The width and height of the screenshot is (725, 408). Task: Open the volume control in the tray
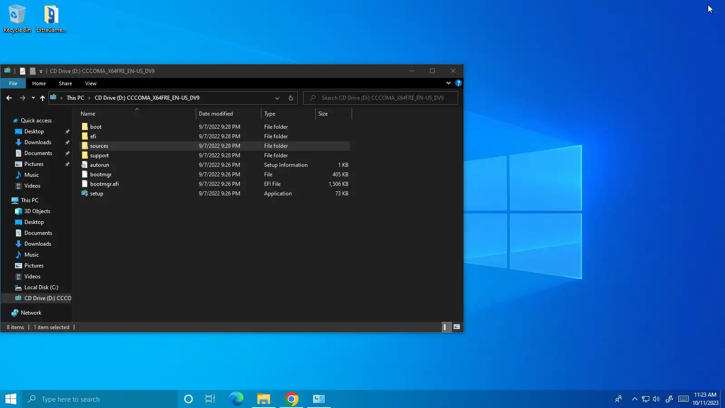pyautogui.click(x=656, y=399)
